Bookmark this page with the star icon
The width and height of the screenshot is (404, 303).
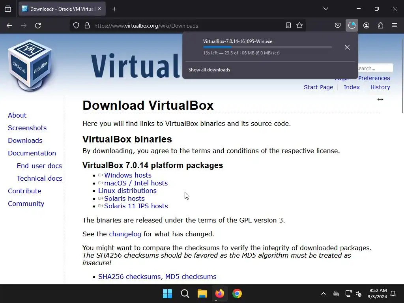[x=299, y=26]
